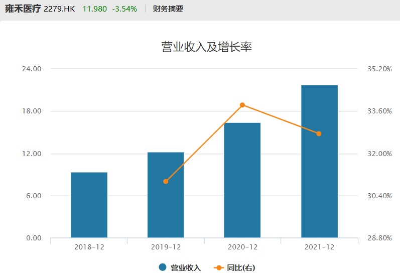Click the 2020-12 orange growth rate peak point
Viewport: 400px width, 274px height.
[x=242, y=105]
